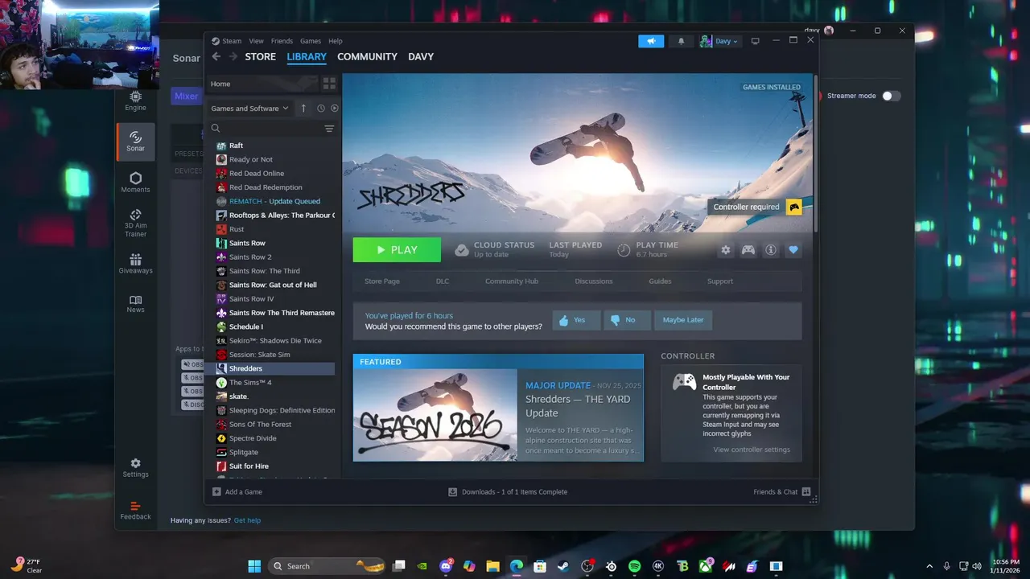
Task: Switch to collections grid view icon
Action: 329,84
